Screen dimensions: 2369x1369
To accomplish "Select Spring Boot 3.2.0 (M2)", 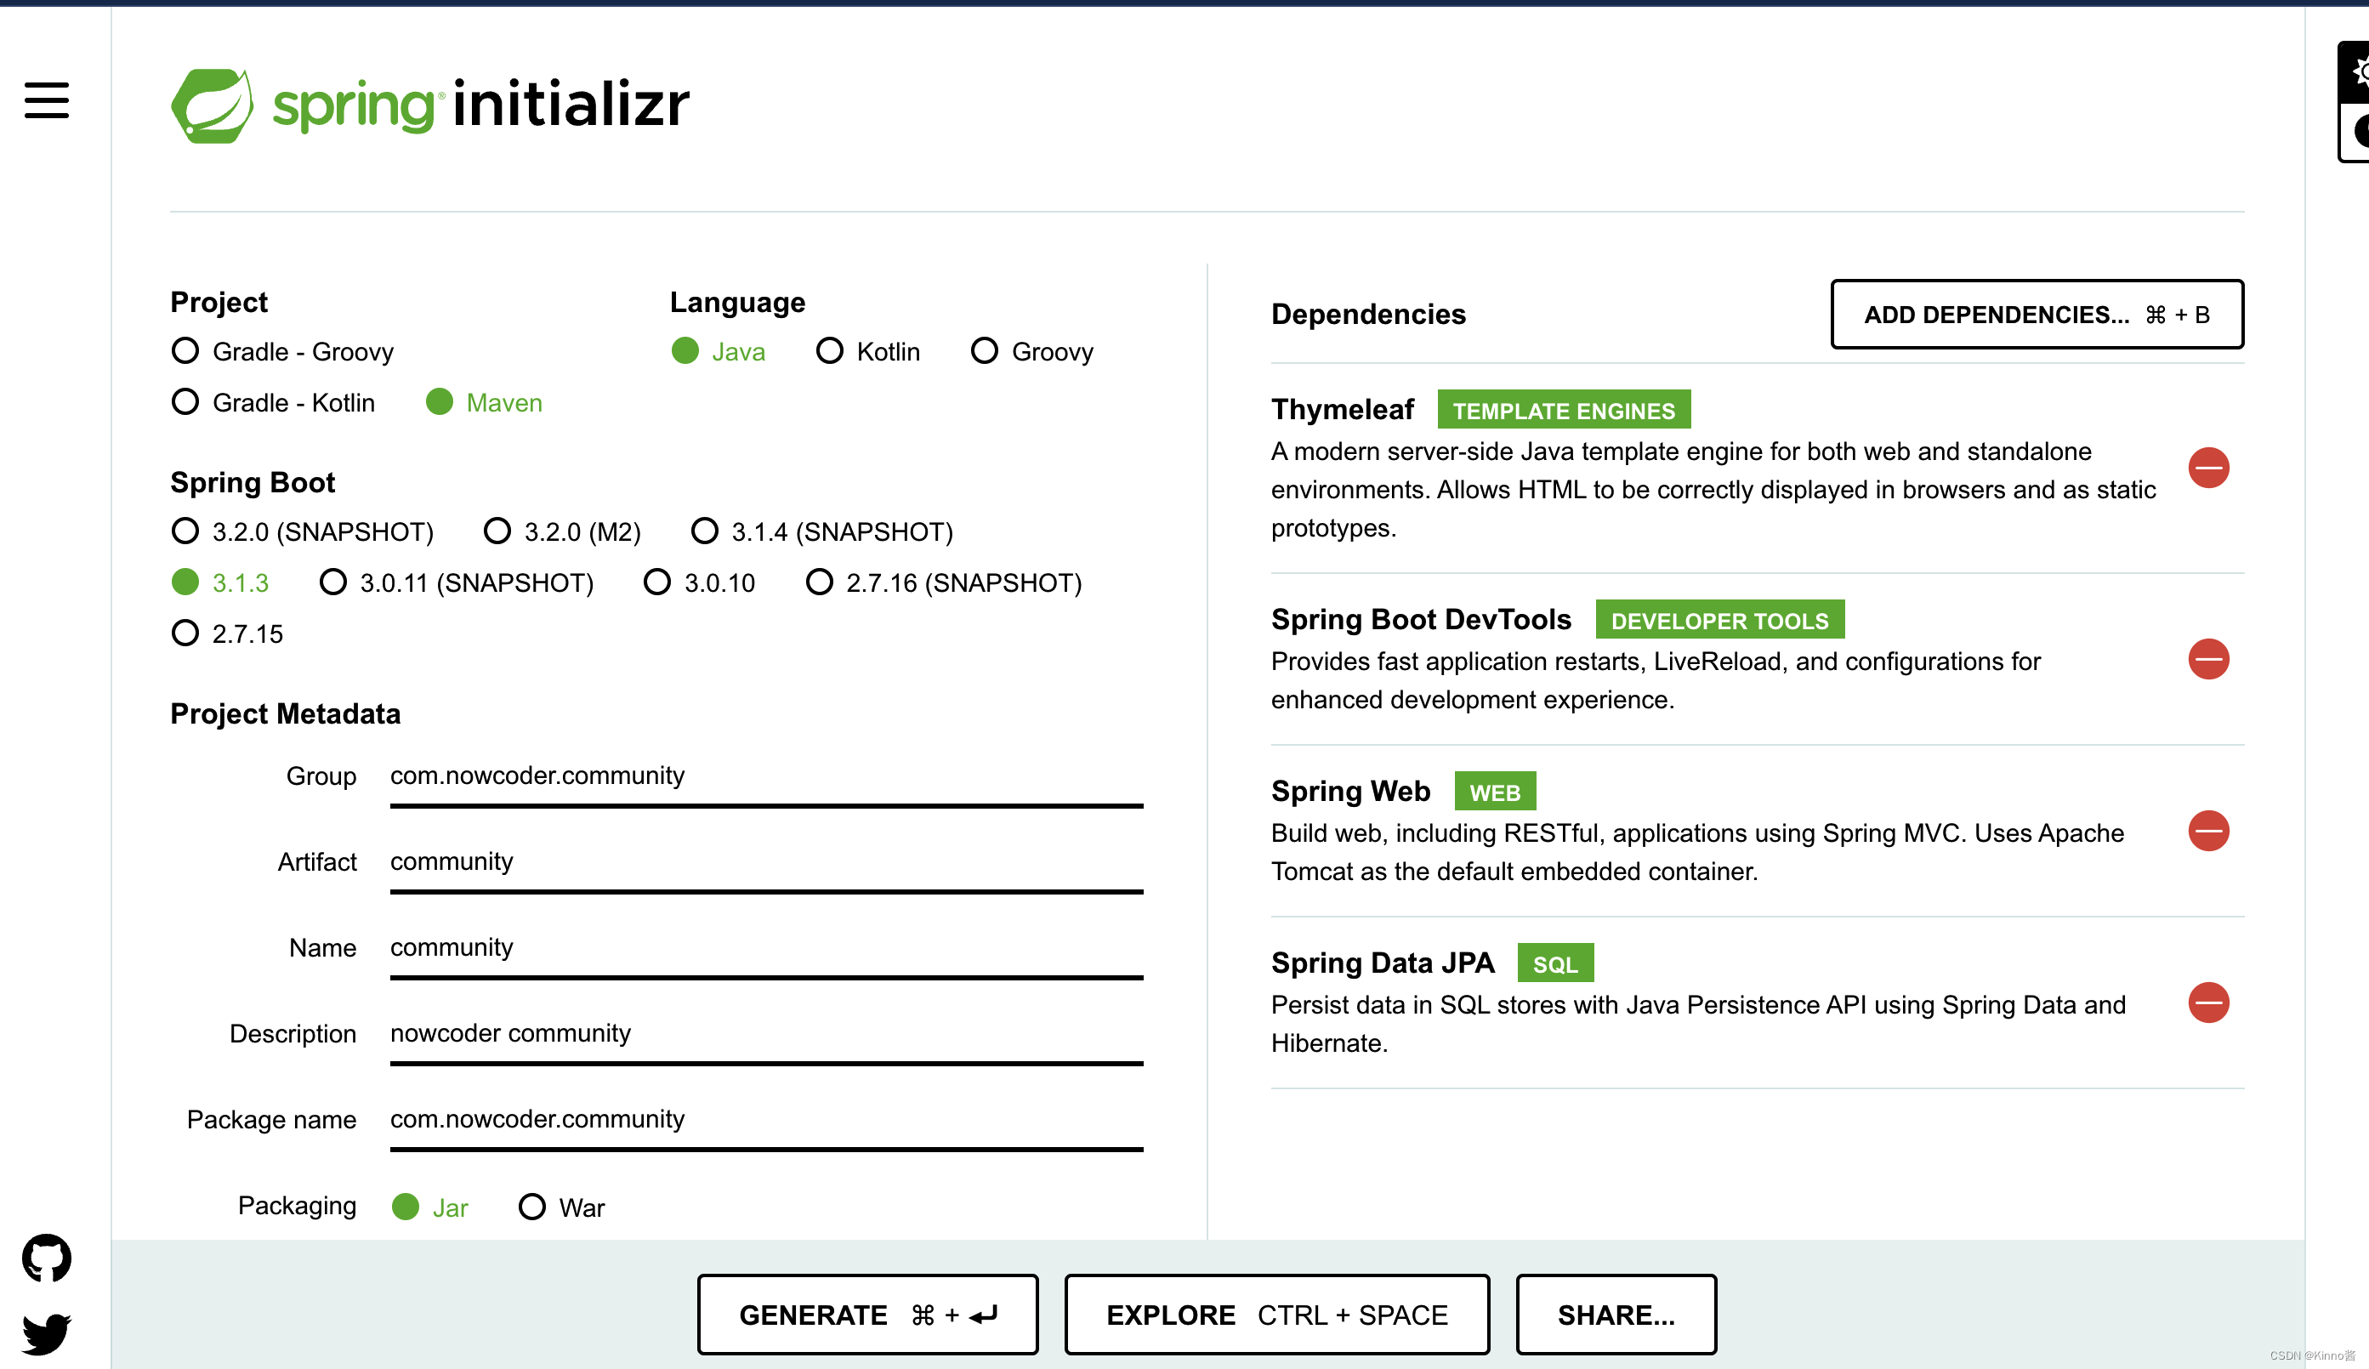I will [562, 531].
